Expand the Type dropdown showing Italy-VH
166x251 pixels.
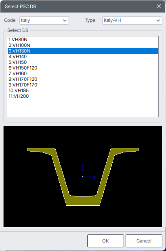coord(132,20)
